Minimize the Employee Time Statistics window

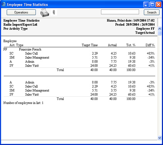click(146, 5)
